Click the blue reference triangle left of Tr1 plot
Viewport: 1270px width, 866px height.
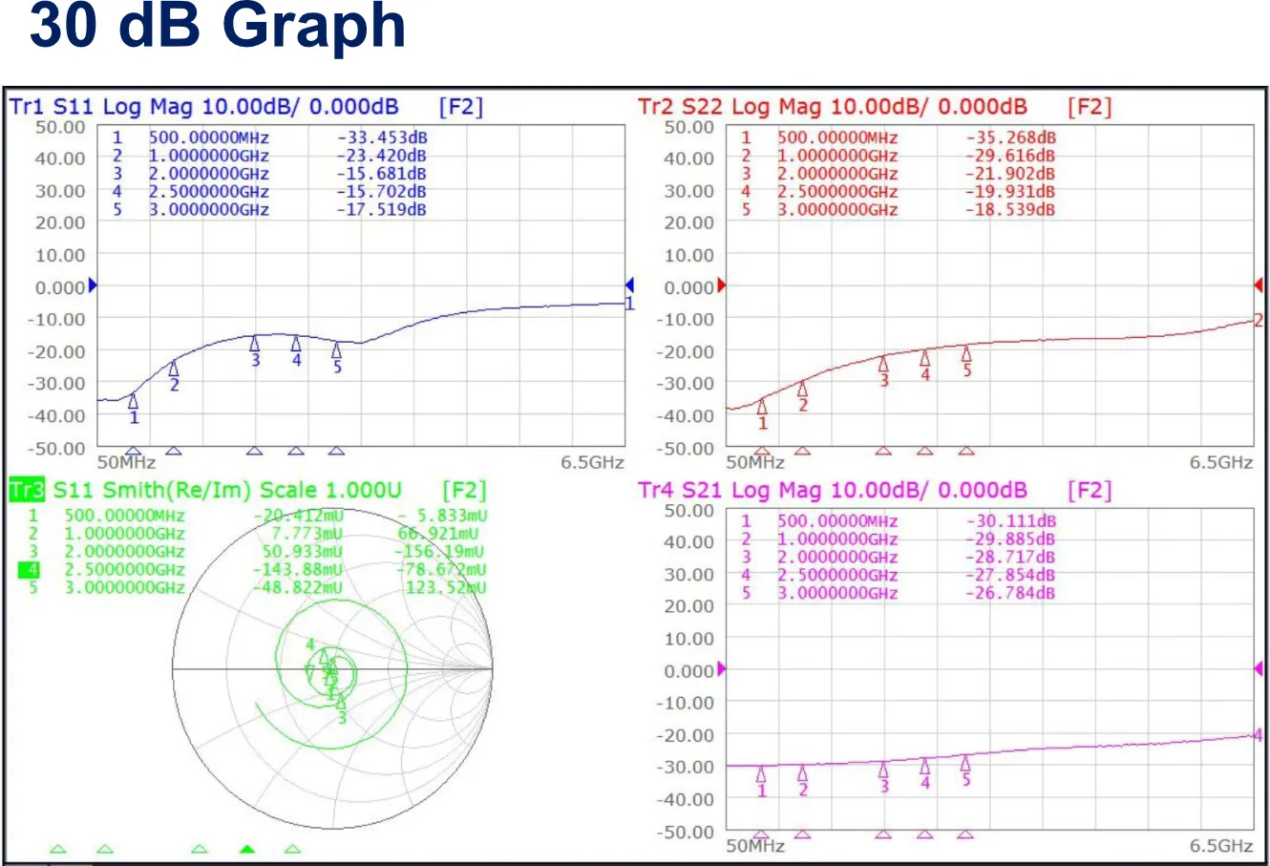pos(93,285)
